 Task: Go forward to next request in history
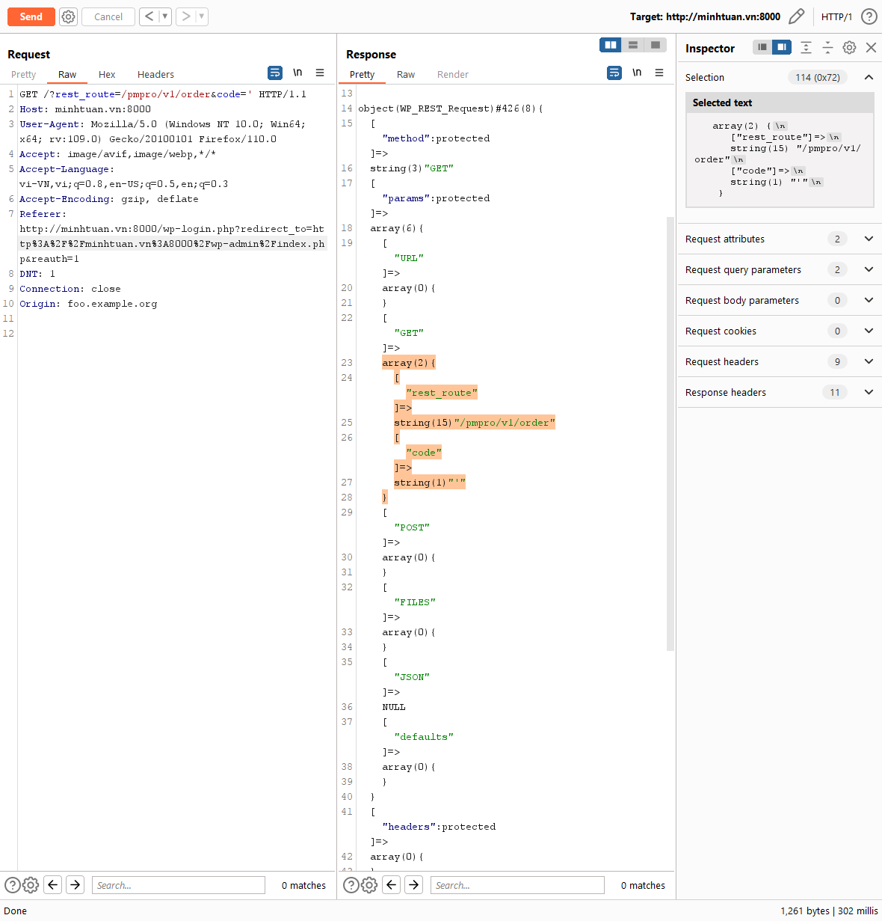185,16
